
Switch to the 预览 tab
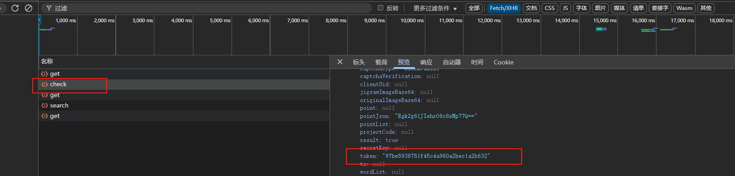404,62
